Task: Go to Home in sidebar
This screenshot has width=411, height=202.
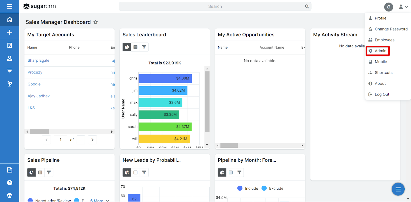Action: click(10, 19)
